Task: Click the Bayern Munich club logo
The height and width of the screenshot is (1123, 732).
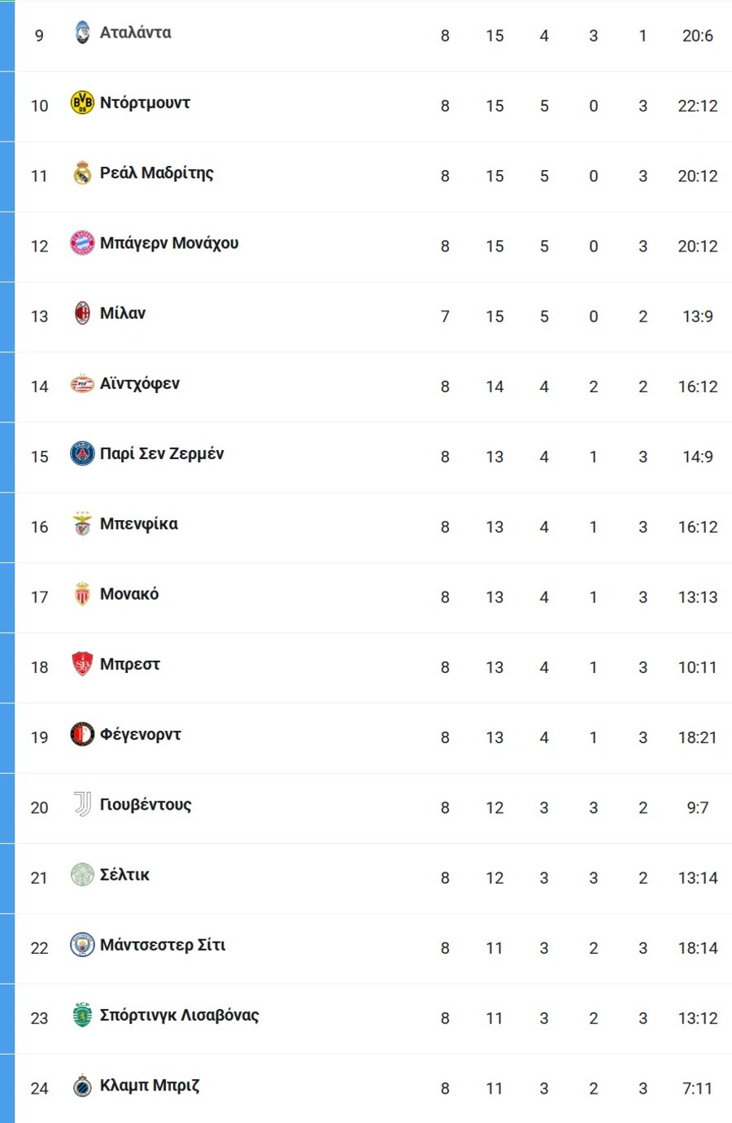Action: [x=82, y=243]
